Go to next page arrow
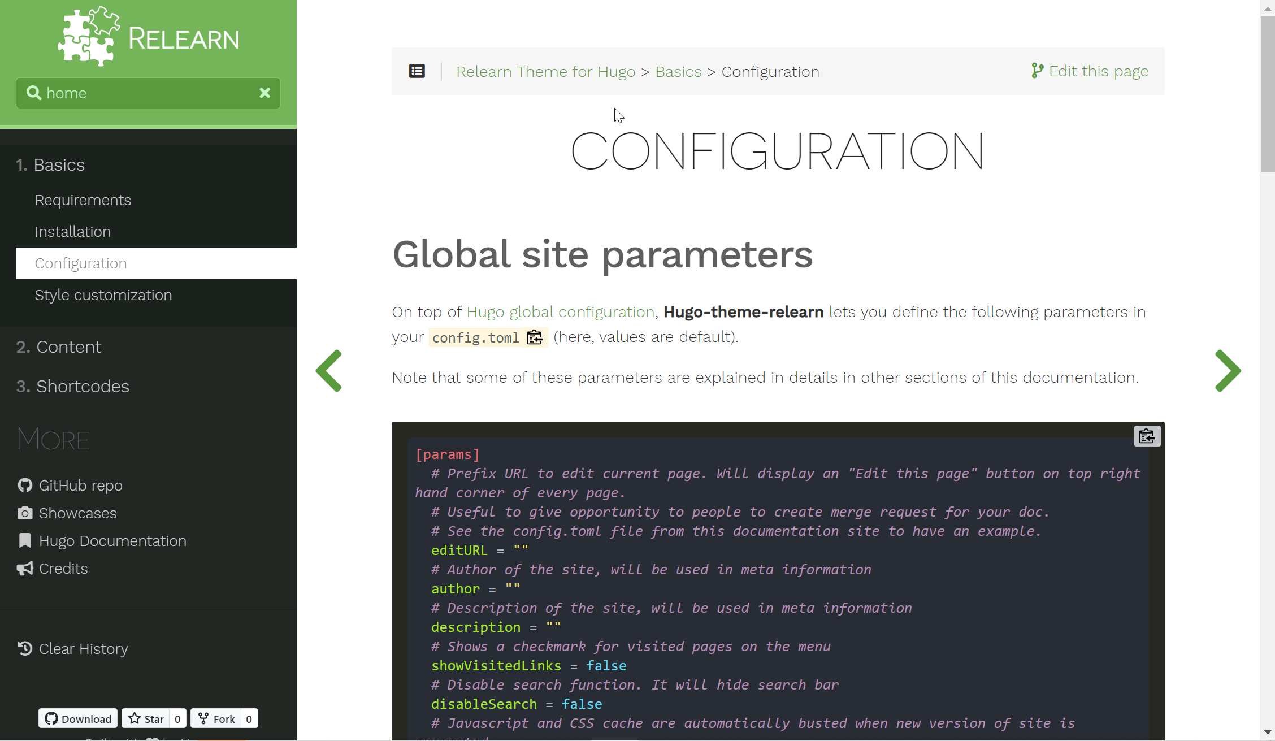The height and width of the screenshot is (741, 1275). 1228,371
